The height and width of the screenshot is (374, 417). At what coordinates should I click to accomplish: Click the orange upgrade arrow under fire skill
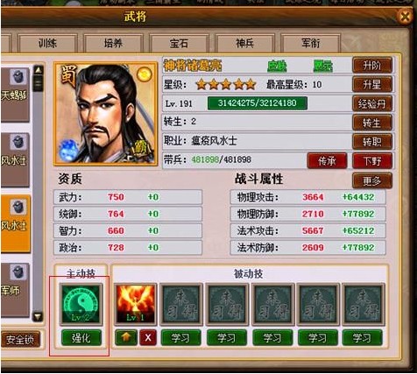(x=126, y=338)
